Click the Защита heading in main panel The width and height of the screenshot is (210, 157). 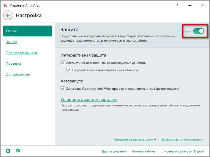pos(69,29)
